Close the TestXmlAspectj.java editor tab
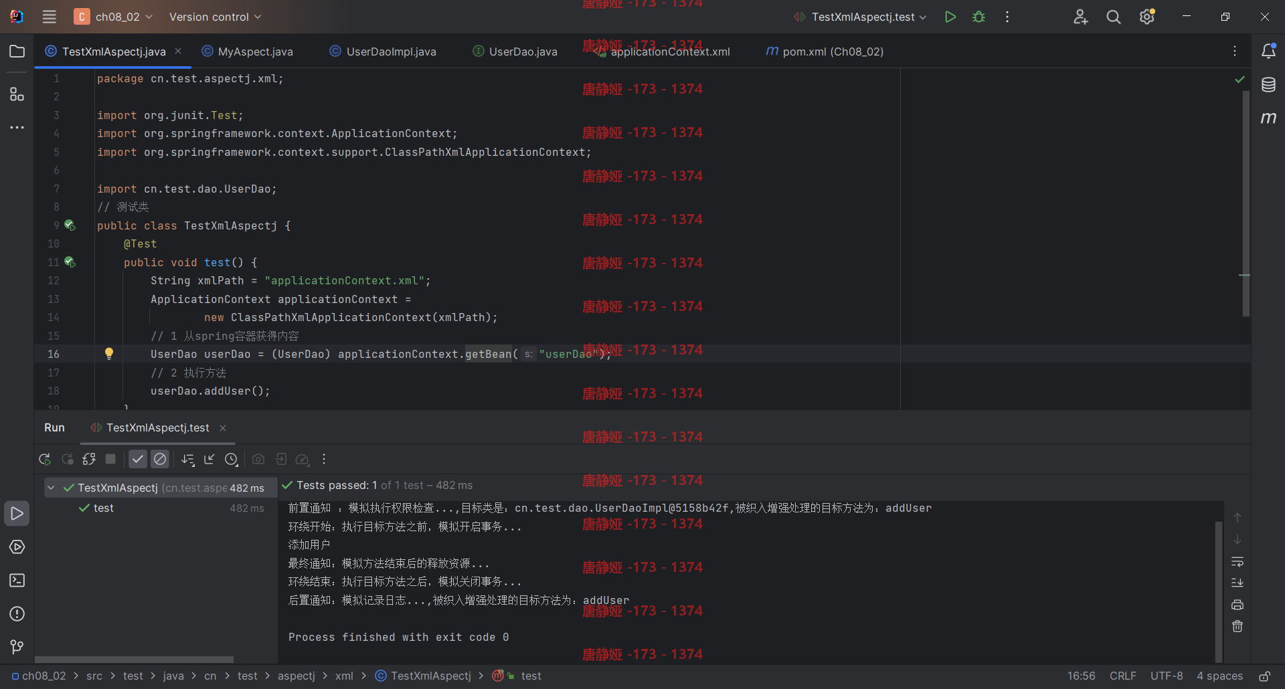Viewport: 1285px width, 689px height. (178, 51)
